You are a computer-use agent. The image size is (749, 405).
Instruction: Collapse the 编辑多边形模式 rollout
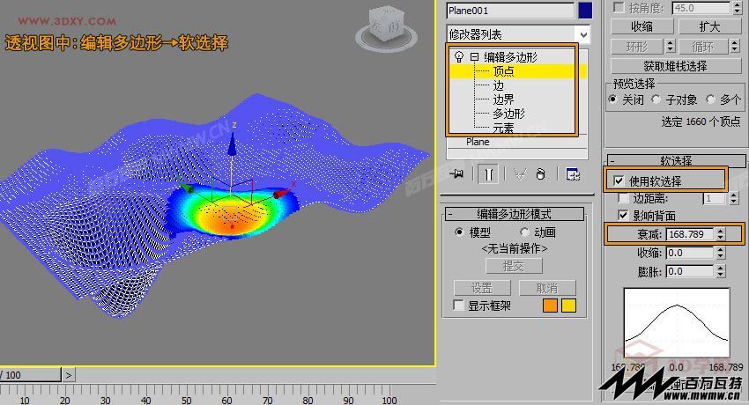[x=450, y=214]
